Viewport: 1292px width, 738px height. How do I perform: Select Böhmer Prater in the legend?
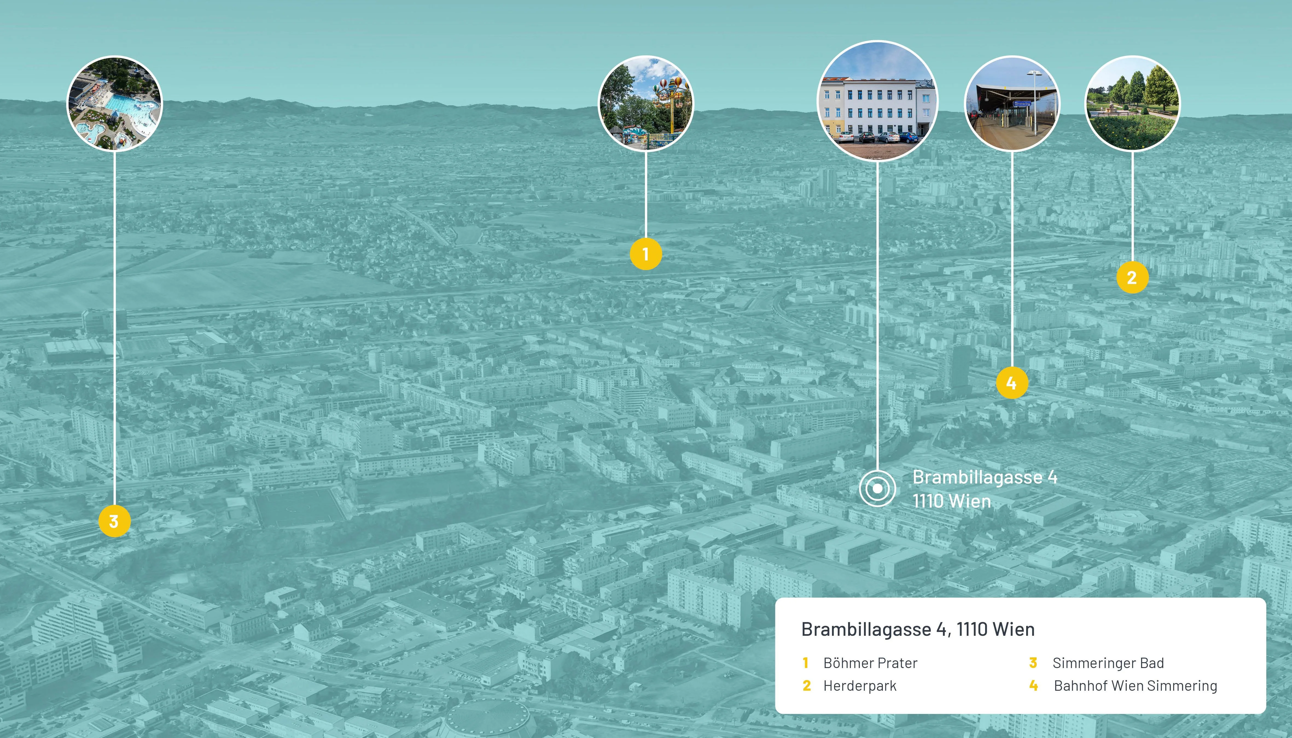pyautogui.click(x=870, y=663)
